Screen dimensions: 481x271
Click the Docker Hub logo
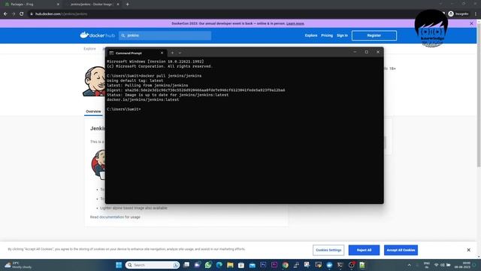tap(97, 35)
